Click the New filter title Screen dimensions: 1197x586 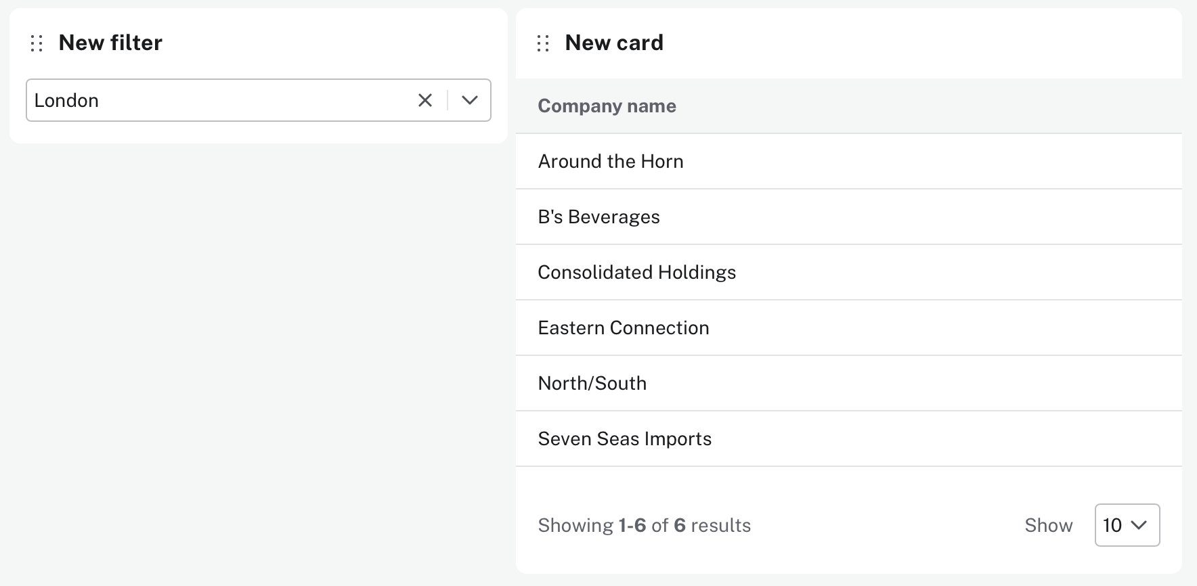point(110,43)
